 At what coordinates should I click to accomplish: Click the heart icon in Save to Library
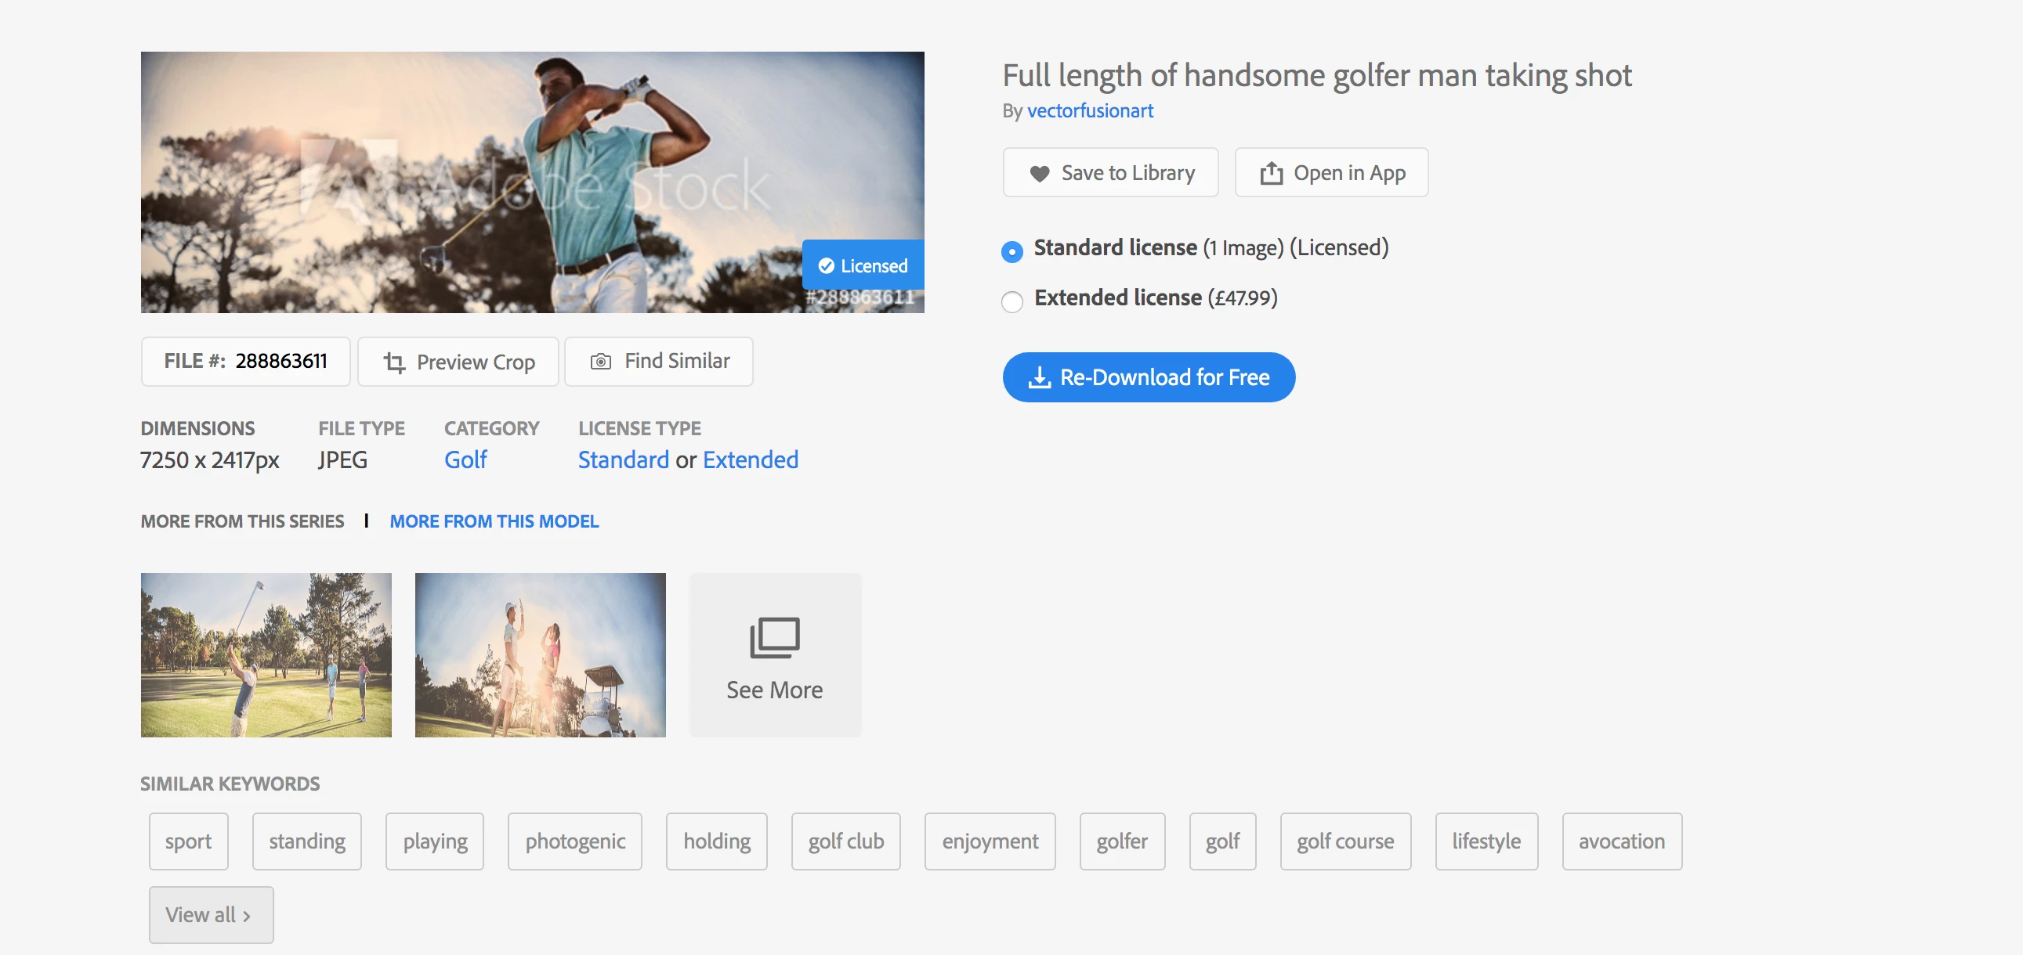(1039, 174)
